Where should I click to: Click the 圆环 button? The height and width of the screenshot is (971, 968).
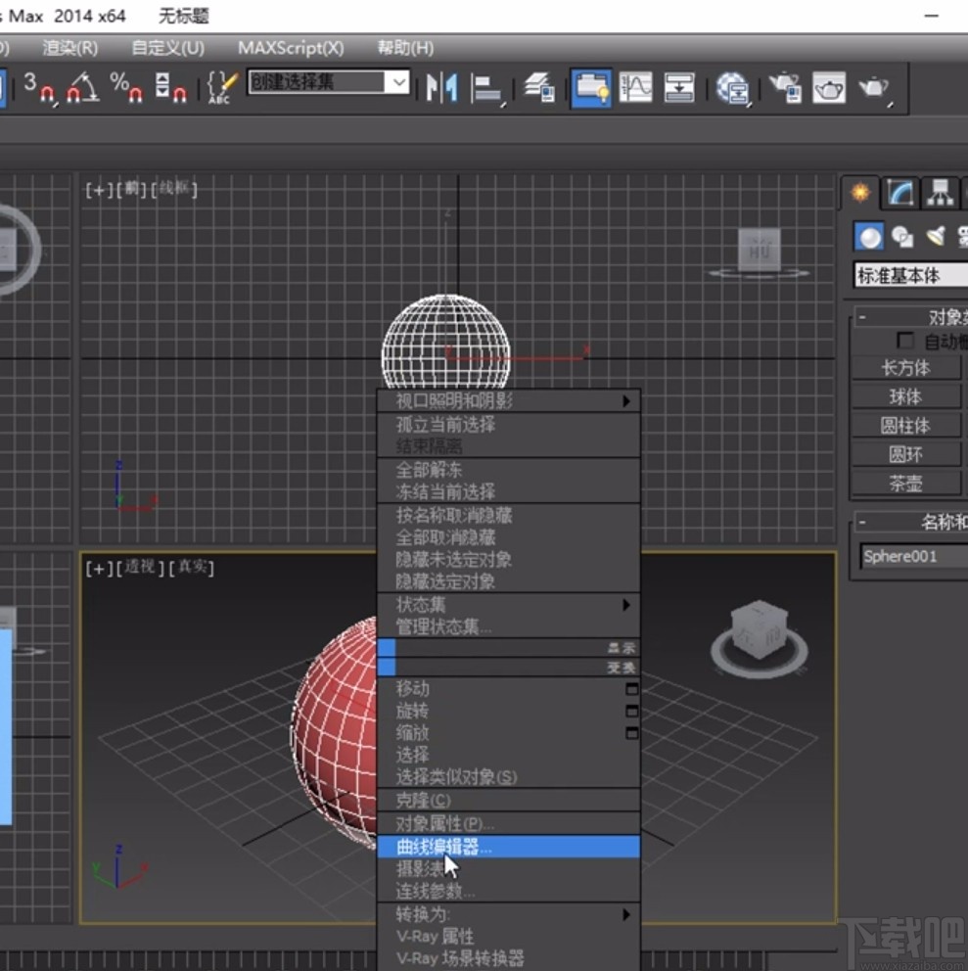tap(906, 454)
